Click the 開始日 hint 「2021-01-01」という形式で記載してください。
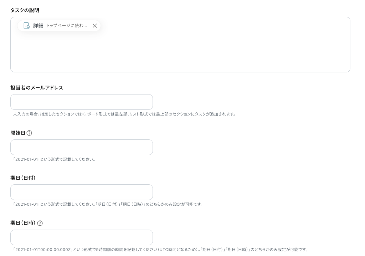 [54, 160]
